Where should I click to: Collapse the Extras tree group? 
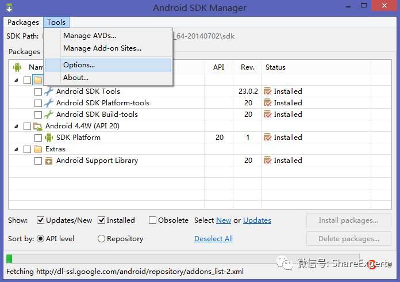[x=16, y=149]
